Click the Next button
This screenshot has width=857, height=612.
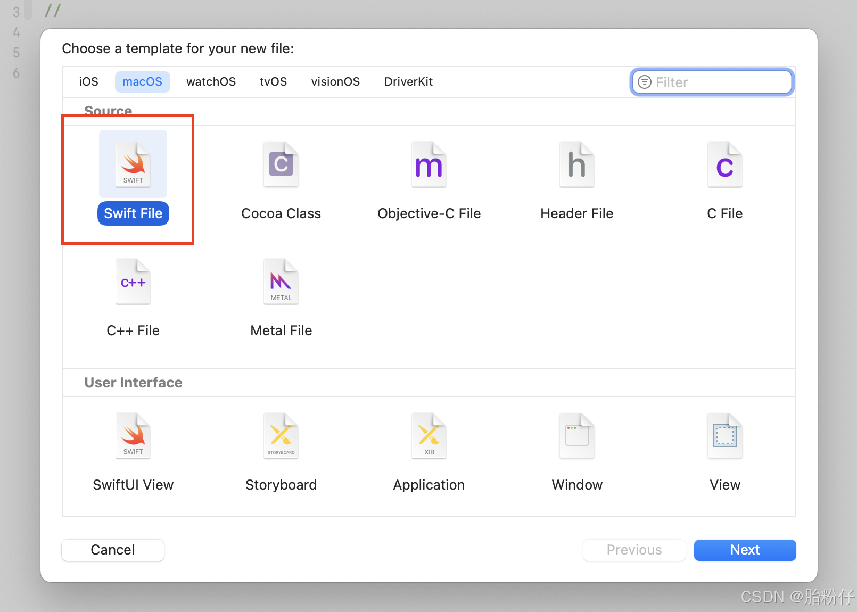[745, 550]
